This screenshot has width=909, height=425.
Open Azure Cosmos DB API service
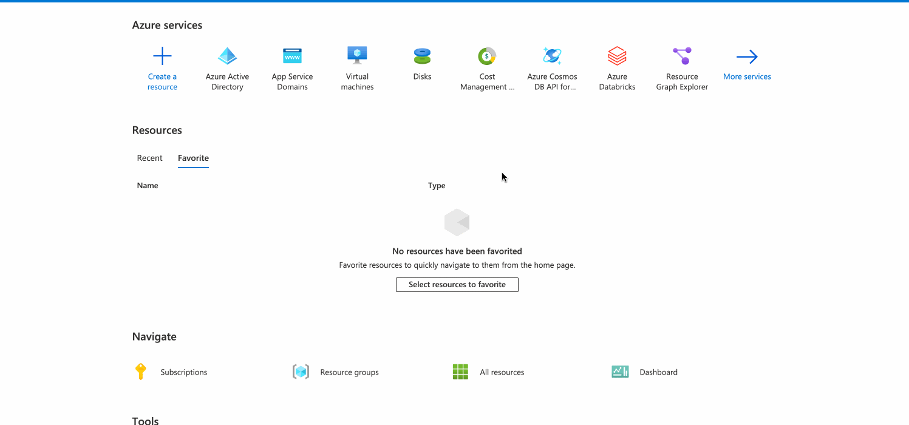pos(552,67)
